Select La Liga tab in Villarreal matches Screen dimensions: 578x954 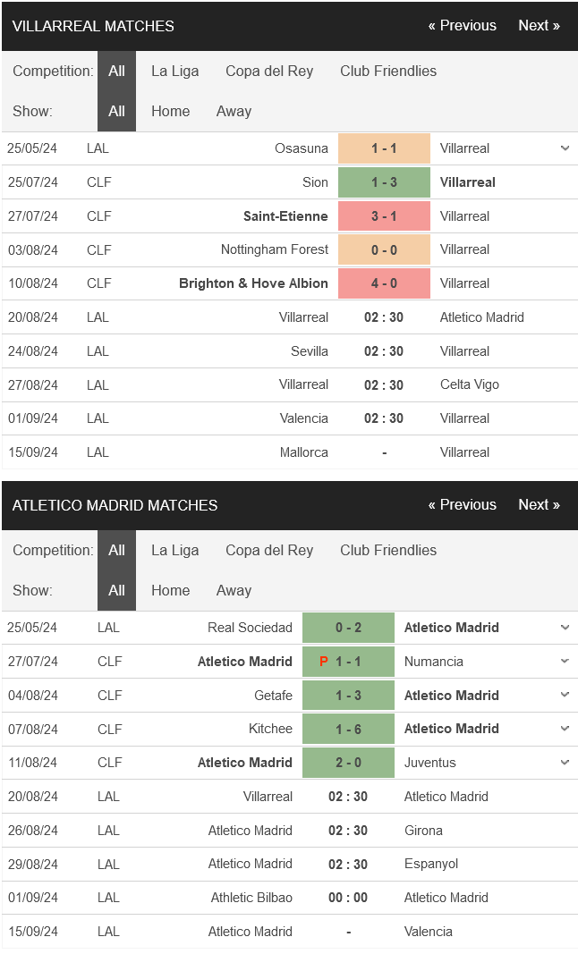(174, 72)
